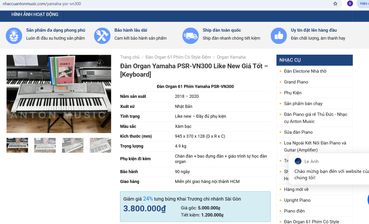The width and height of the screenshot is (369, 224).
Task: Enlarge the main Yamaha keyboard product image
Action: click(x=59, y=94)
